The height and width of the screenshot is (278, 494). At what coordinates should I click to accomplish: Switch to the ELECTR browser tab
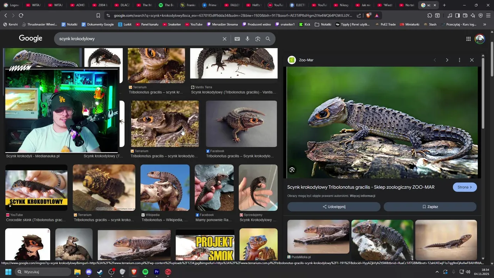[298, 5]
